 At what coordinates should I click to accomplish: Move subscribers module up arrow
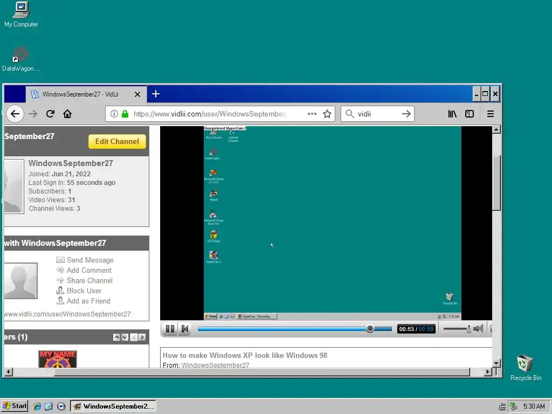[116, 337]
